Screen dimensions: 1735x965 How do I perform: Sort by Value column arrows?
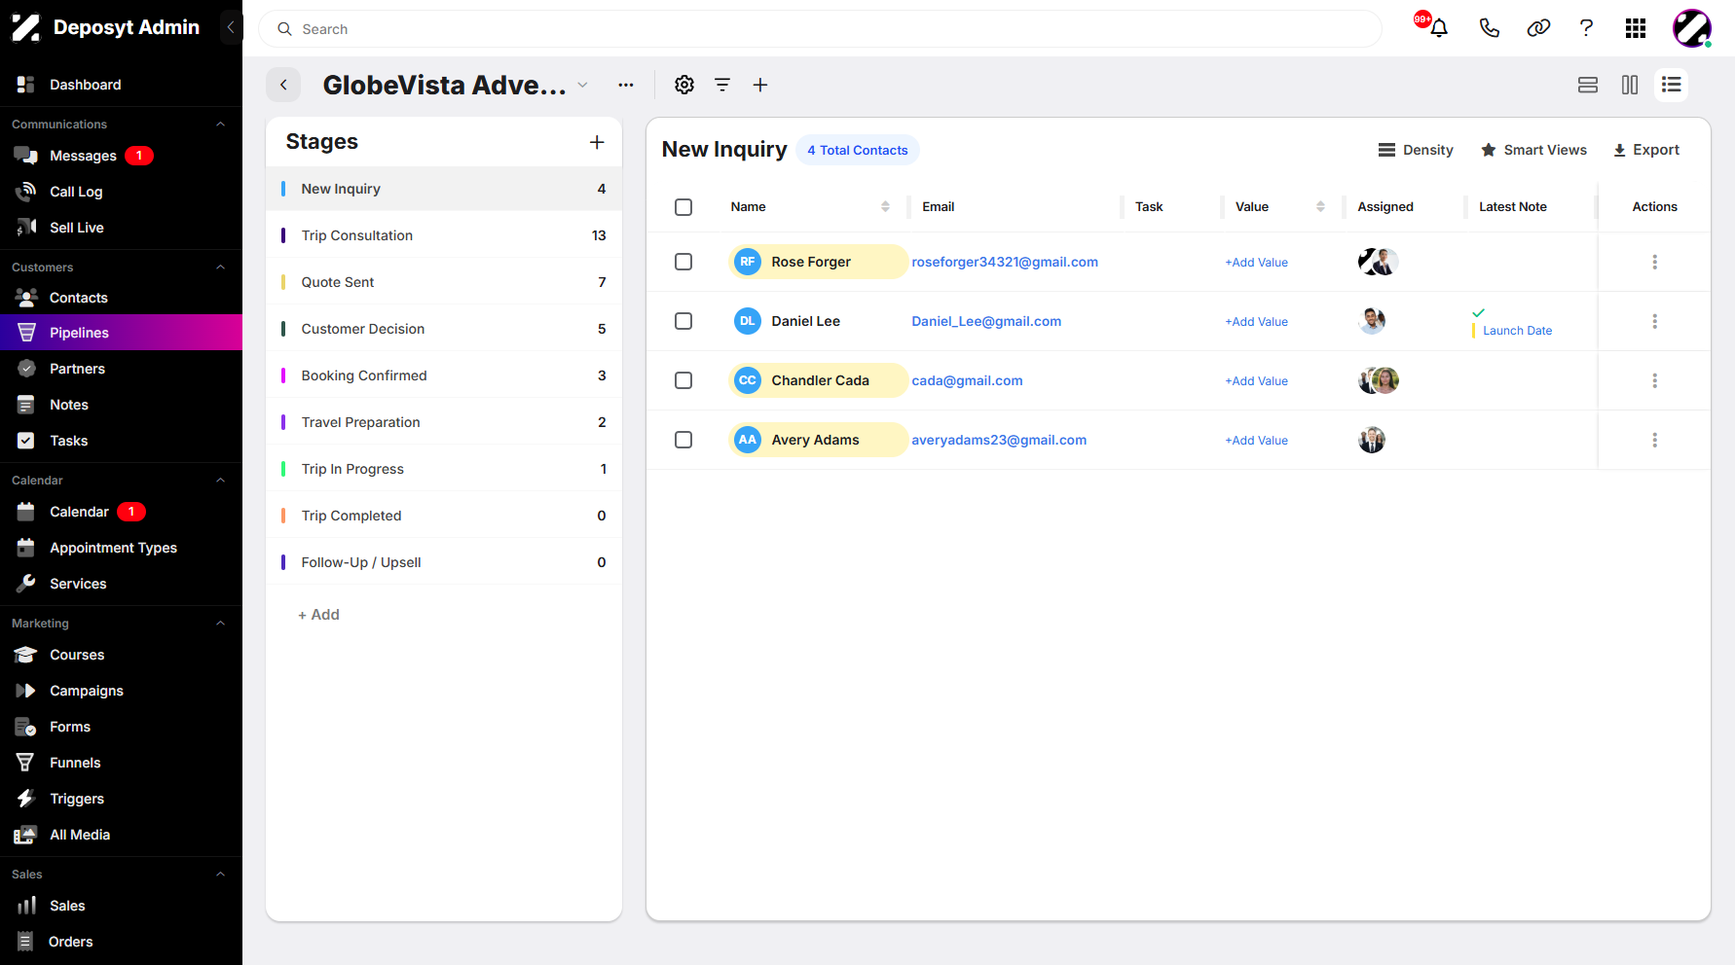(1320, 206)
